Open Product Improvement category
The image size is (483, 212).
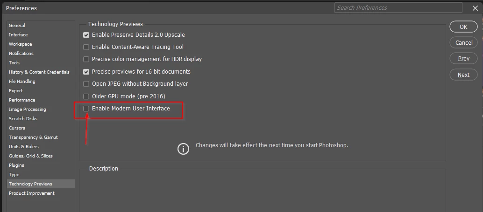41,193
